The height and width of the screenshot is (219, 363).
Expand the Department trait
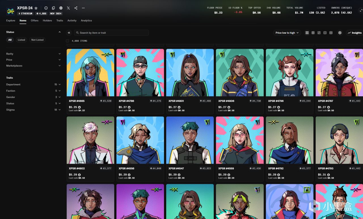33,85
